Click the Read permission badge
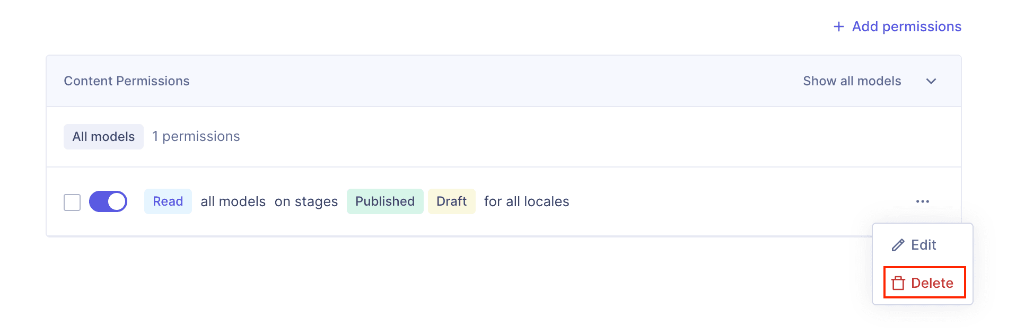 pos(168,201)
